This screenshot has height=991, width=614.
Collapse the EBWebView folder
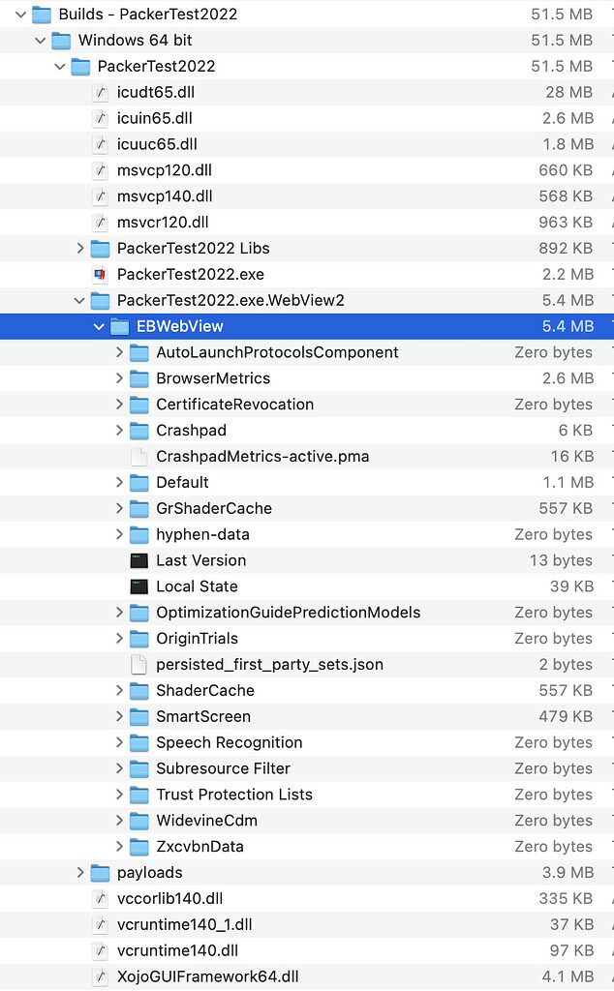tap(99, 326)
